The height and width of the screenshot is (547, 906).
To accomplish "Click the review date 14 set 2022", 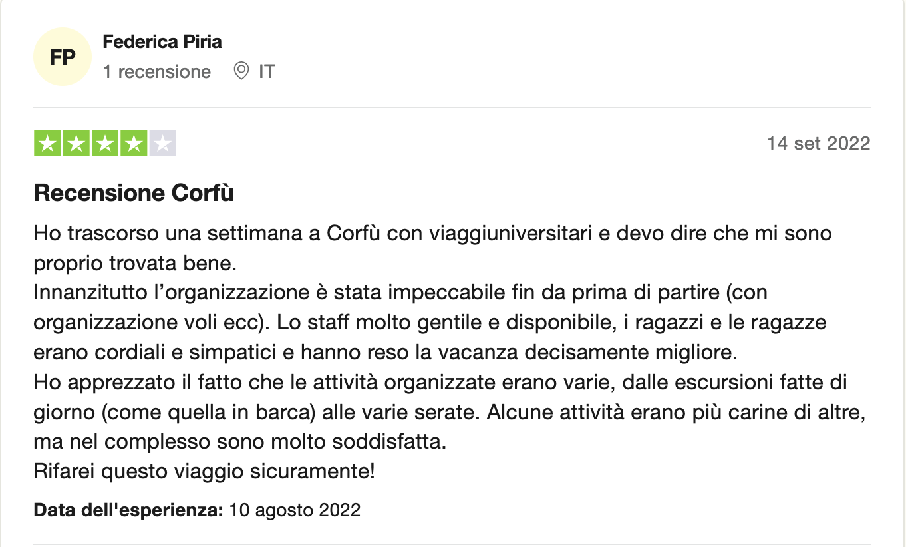I will click(x=818, y=143).
